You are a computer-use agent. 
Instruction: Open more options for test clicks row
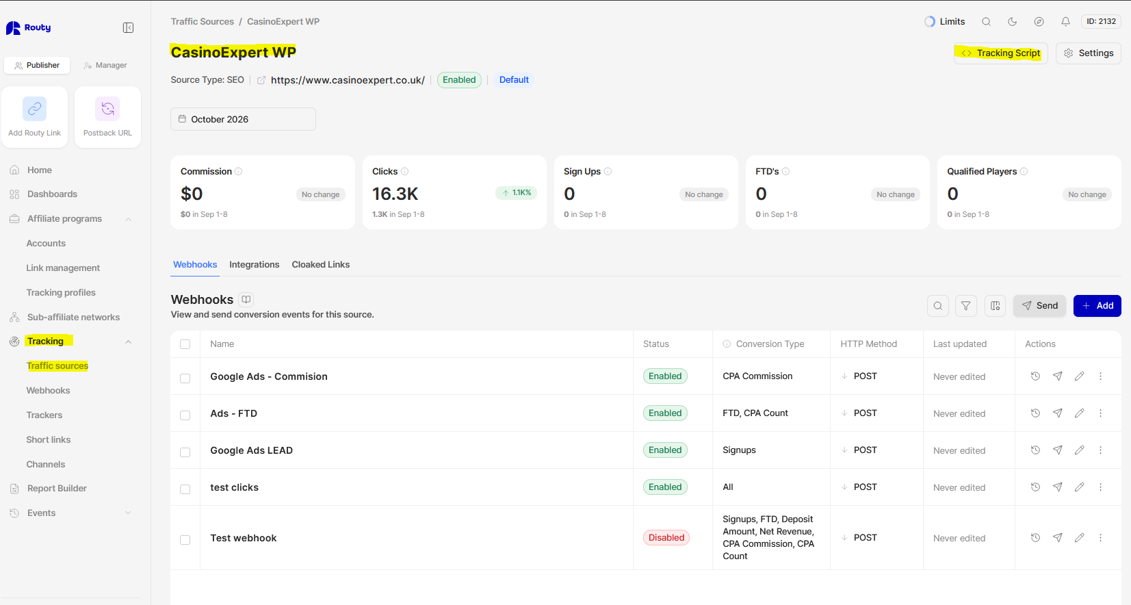coord(1100,487)
